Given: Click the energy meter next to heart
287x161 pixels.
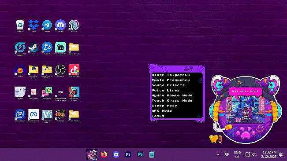Looking at the screenshot, I should tap(220, 139).
